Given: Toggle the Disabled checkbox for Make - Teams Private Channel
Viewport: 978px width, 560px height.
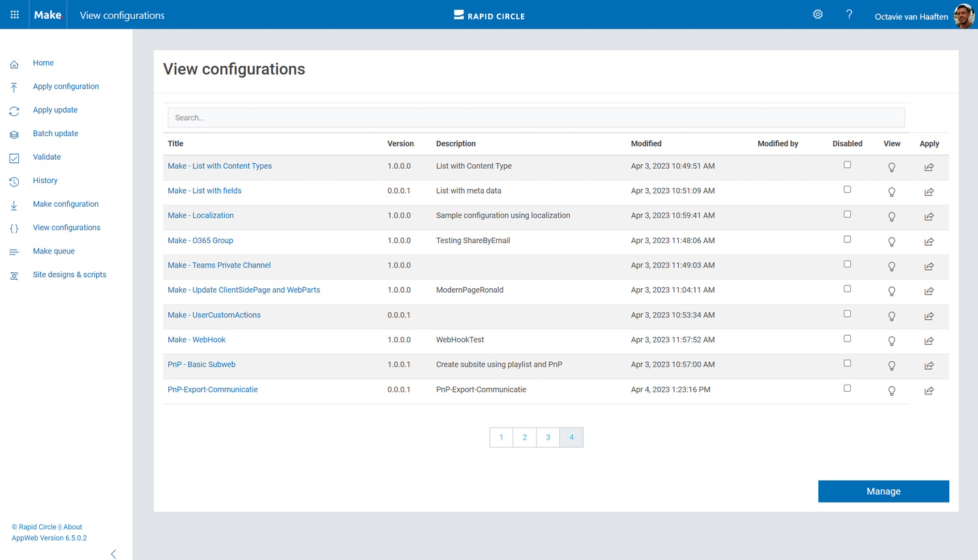Looking at the screenshot, I should coord(847,264).
